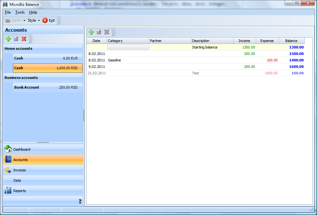
Task: Expand navigation pane overflow chevron
Action: click(x=80, y=201)
